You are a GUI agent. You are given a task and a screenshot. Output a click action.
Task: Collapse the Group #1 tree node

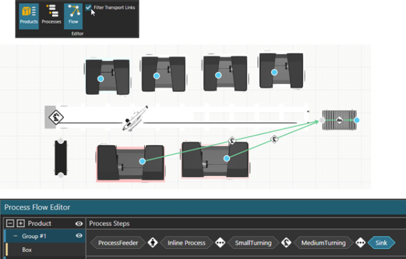click(x=16, y=236)
